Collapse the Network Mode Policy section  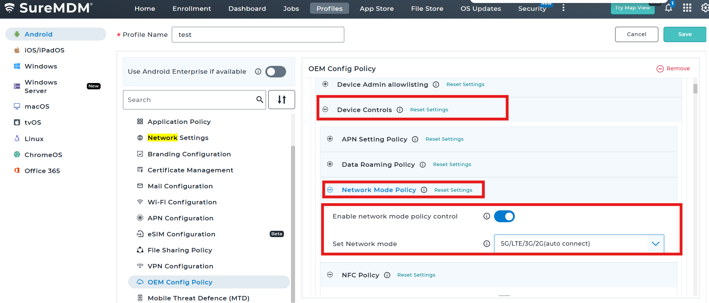(330, 190)
